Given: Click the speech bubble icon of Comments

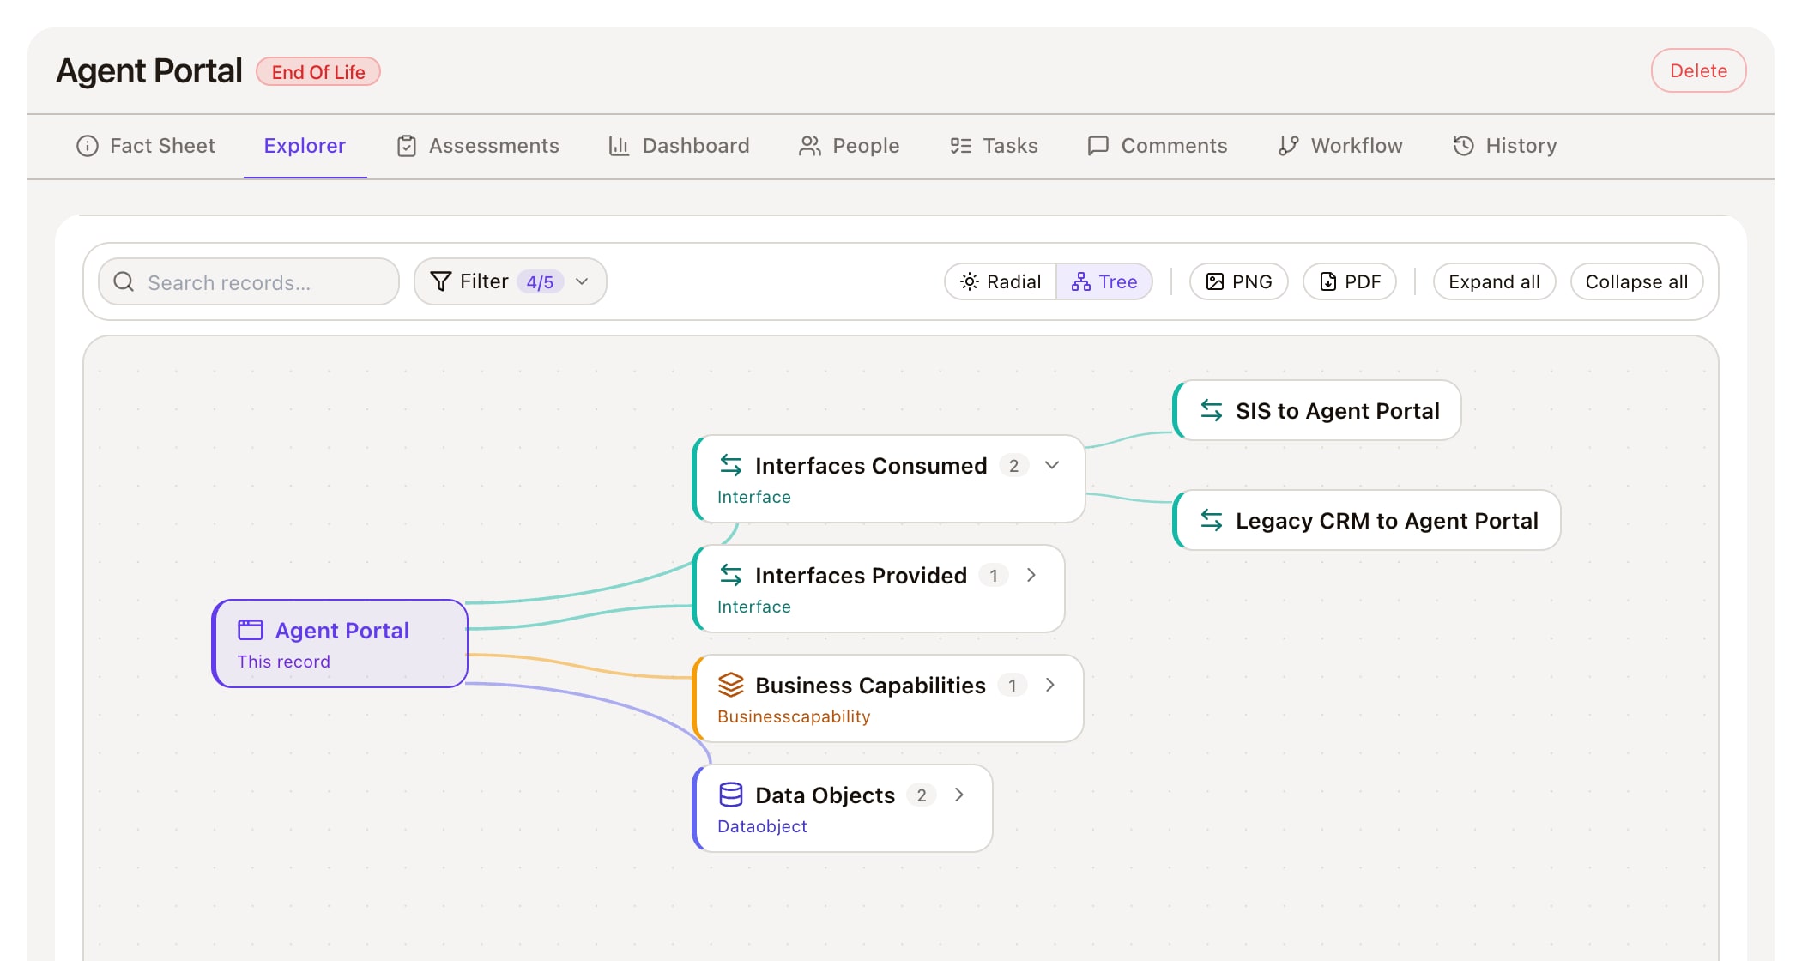Looking at the screenshot, I should [x=1098, y=146].
